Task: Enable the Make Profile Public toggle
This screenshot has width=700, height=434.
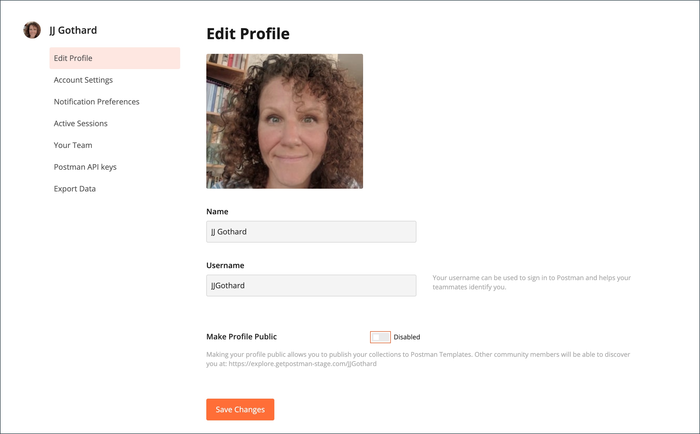Action: (x=380, y=337)
